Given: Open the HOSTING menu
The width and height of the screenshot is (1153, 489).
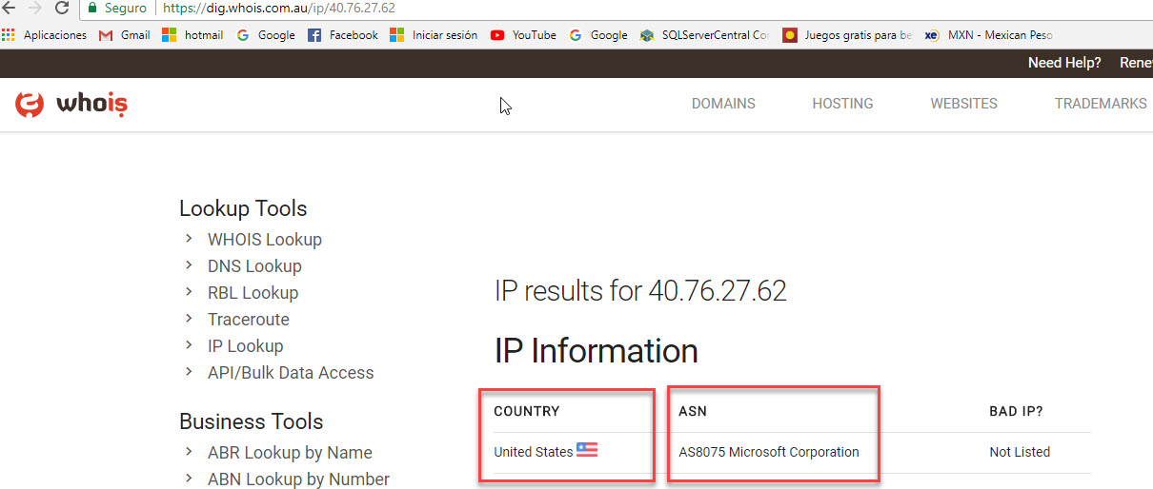Looking at the screenshot, I should [842, 104].
